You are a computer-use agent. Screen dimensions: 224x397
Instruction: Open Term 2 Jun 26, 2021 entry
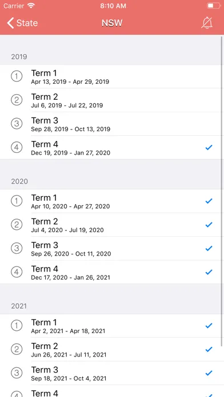pos(112,350)
